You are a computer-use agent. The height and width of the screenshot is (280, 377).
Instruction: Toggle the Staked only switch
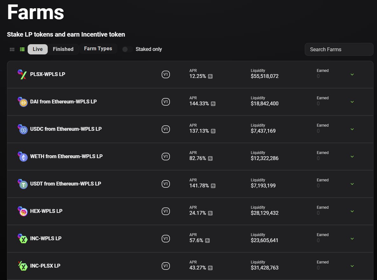[x=127, y=49]
